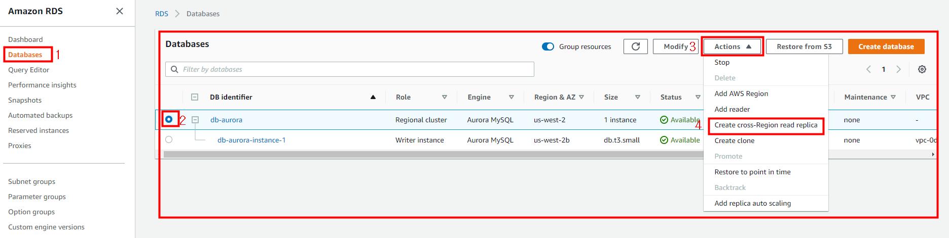Click the us-west-2 region cell
This screenshot has height=238, width=949.
tap(550, 120)
